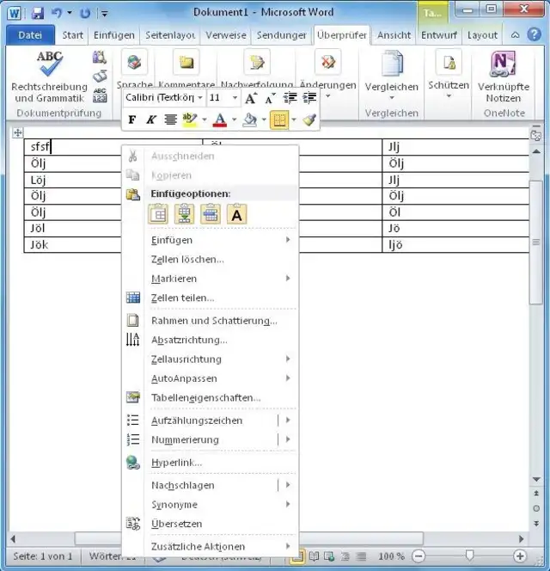Click the grow font icon in mini toolbar
This screenshot has height=571, width=550.
point(251,98)
